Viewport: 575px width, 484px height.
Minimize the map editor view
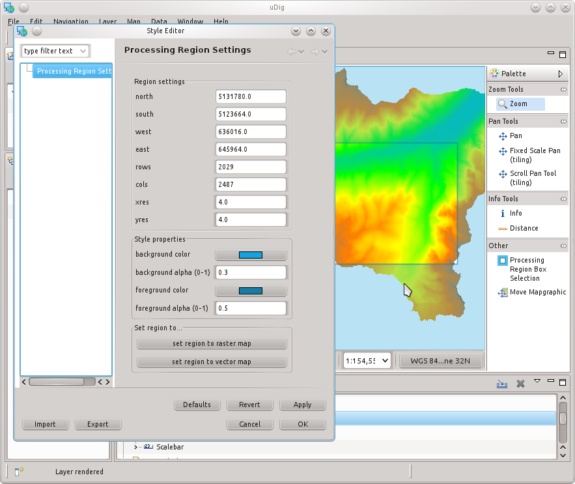point(551,53)
